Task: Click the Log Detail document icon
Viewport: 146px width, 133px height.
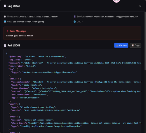Action: click(x=5, y=6)
